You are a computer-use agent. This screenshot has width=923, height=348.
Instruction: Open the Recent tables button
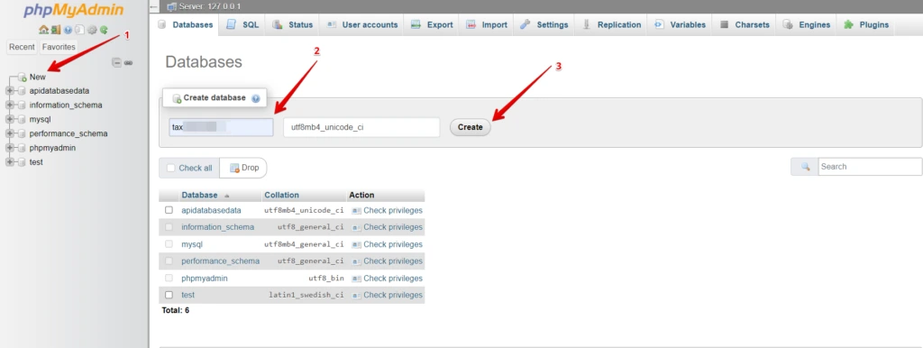point(22,47)
